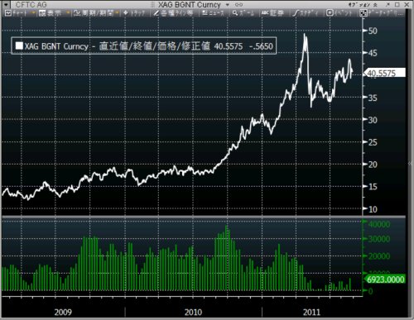Expand the yellow arrow after 表示
Viewport: 414px width, 320px height.
(68, 12)
